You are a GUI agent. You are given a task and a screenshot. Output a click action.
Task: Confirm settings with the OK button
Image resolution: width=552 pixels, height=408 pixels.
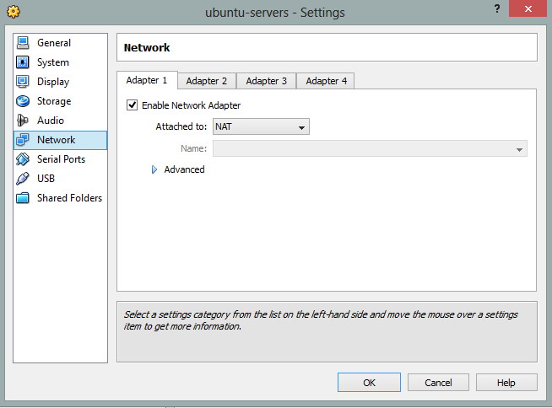(369, 383)
